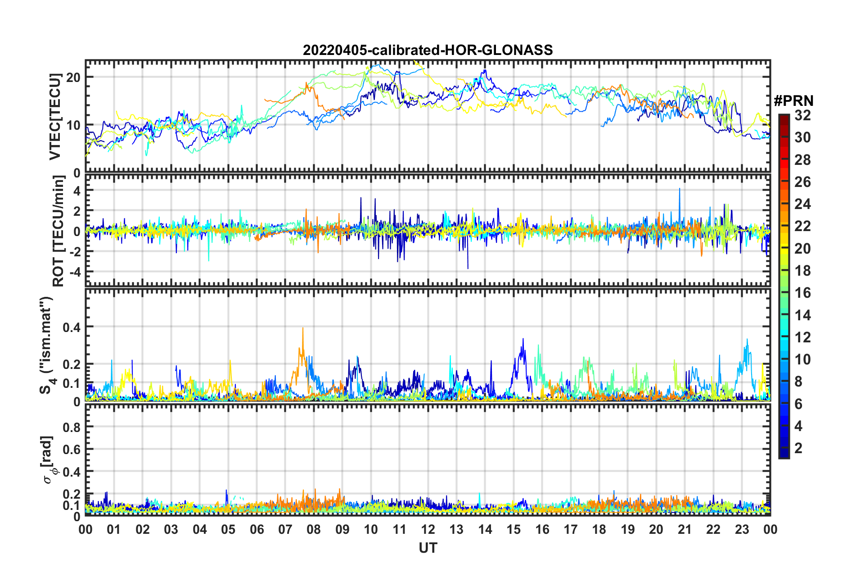This screenshot has height=573, width=856.
Task: Click the colorbar label 6
Action: pos(798,404)
